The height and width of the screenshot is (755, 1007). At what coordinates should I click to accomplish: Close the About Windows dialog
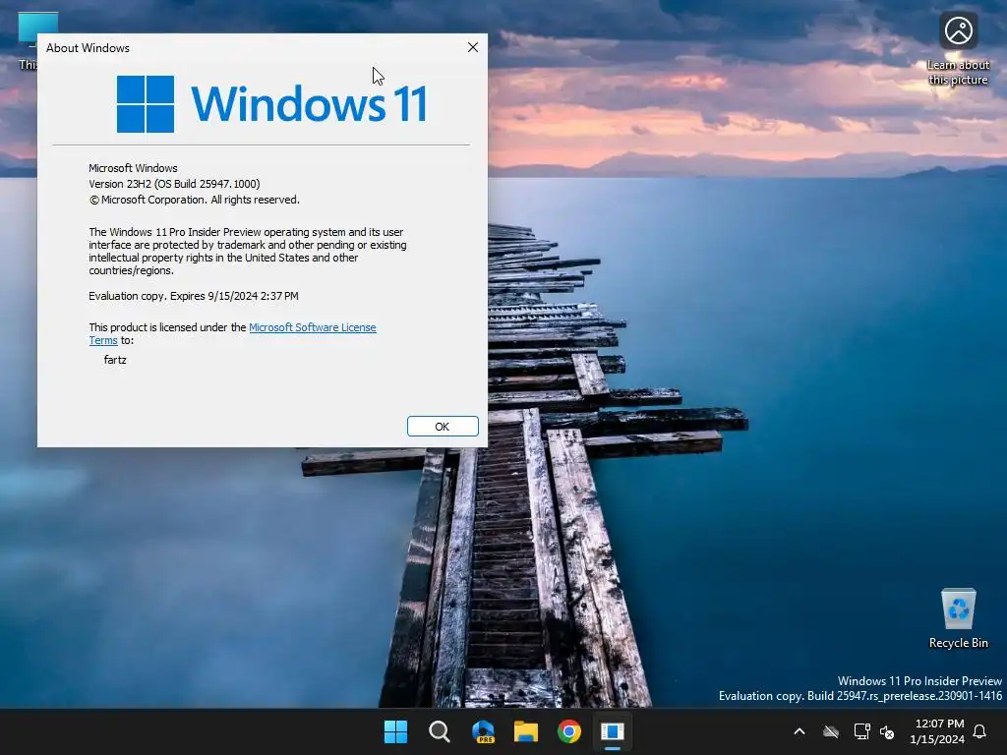(x=473, y=47)
